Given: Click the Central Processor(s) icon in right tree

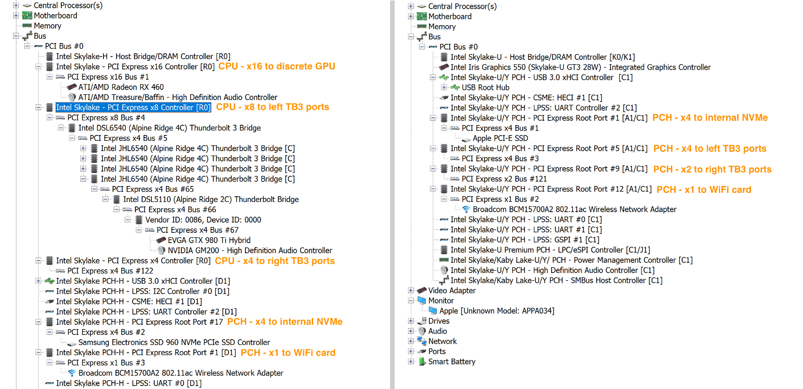Looking at the screenshot, I should tap(422, 6).
